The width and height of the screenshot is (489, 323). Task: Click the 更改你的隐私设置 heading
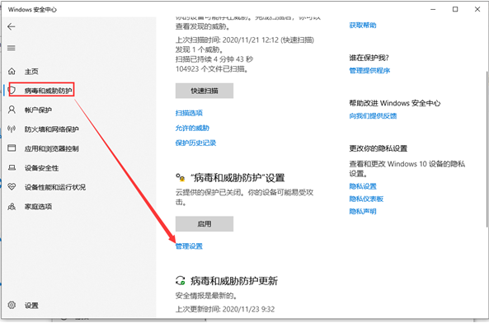pyautogui.click(x=378, y=148)
